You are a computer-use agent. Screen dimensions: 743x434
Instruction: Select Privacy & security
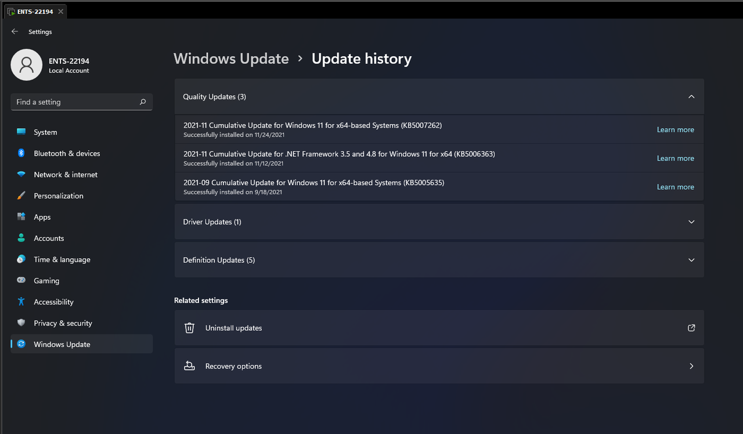(x=82, y=323)
